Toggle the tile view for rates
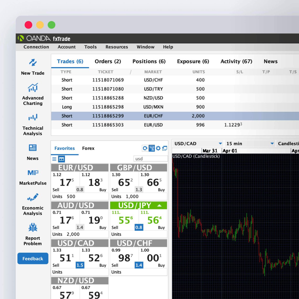The width and height of the screenshot is (299, 299). 61,159
